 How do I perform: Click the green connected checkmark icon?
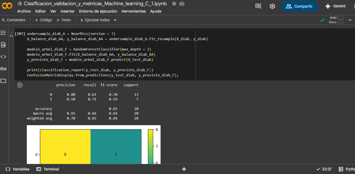click(x=322, y=20)
